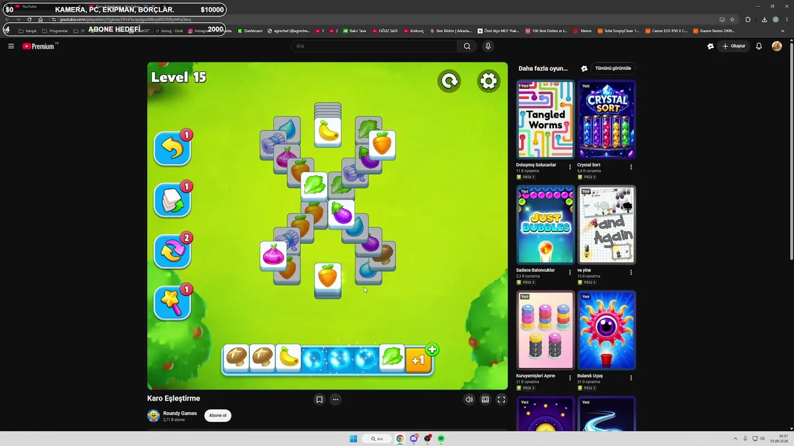Open the Tangled Worms game thumbnail
The image size is (794, 446).
click(x=545, y=120)
